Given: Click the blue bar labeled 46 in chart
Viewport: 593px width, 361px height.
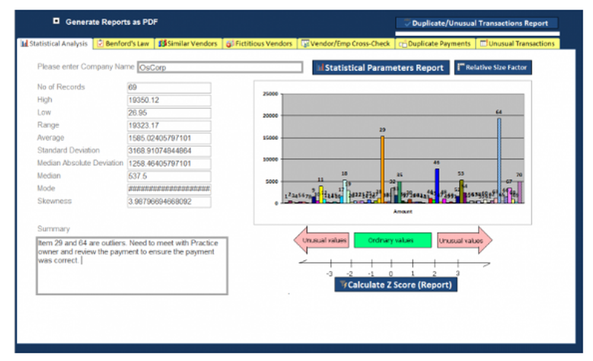Looking at the screenshot, I should 437,186.
